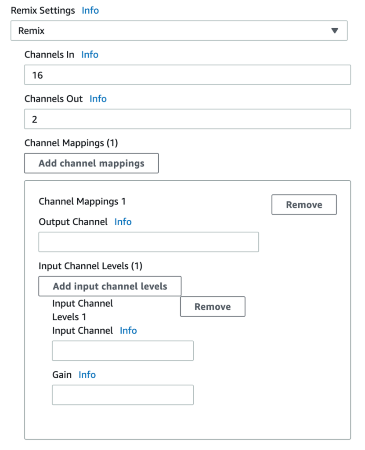Viewport: 365px width, 450px height.
Task: Open the Info link next to Input Channel
Action: click(128, 330)
